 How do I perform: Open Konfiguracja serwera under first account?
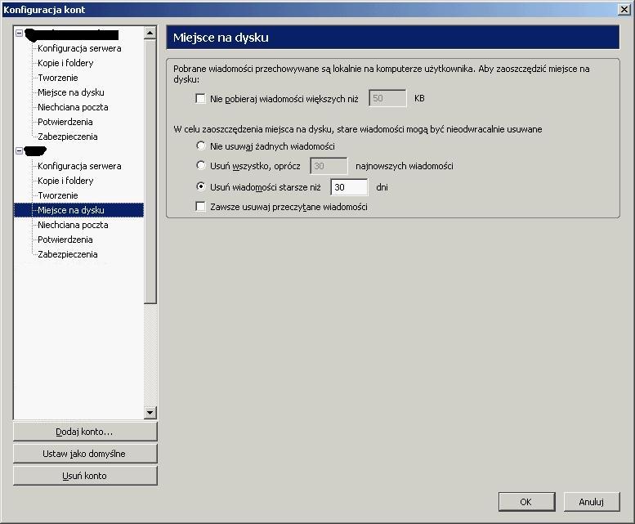pyautogui.click(x=79, y=48)
